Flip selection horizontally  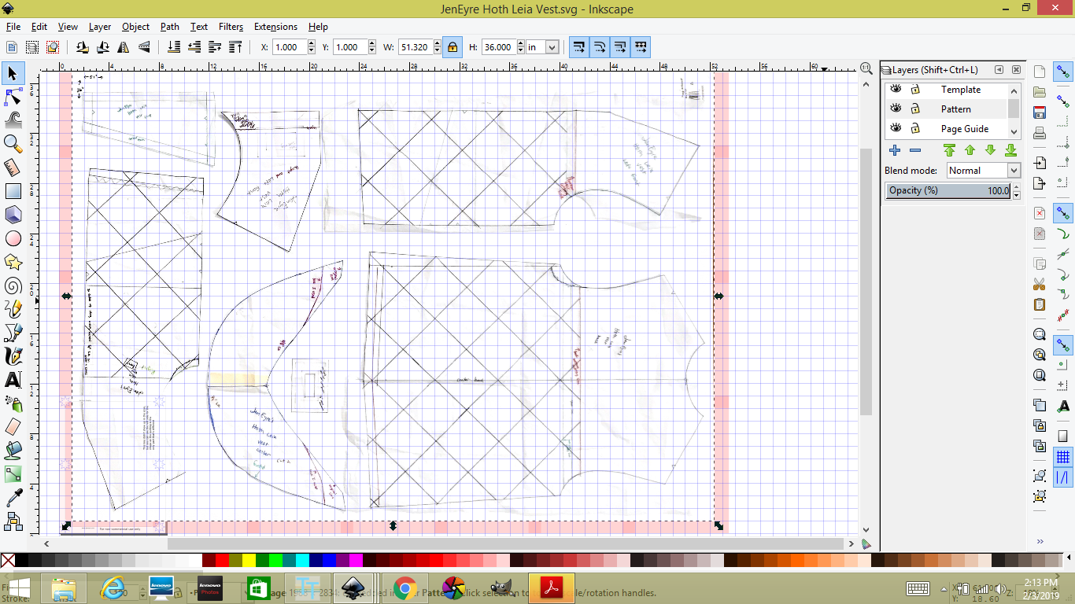[123, 47]
